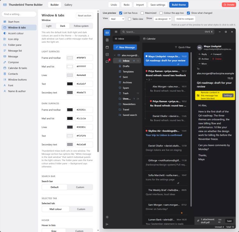The image size is (239, 232).
Task: Click the Icon strip sidebar icon
Action: [x=5, y=39]
